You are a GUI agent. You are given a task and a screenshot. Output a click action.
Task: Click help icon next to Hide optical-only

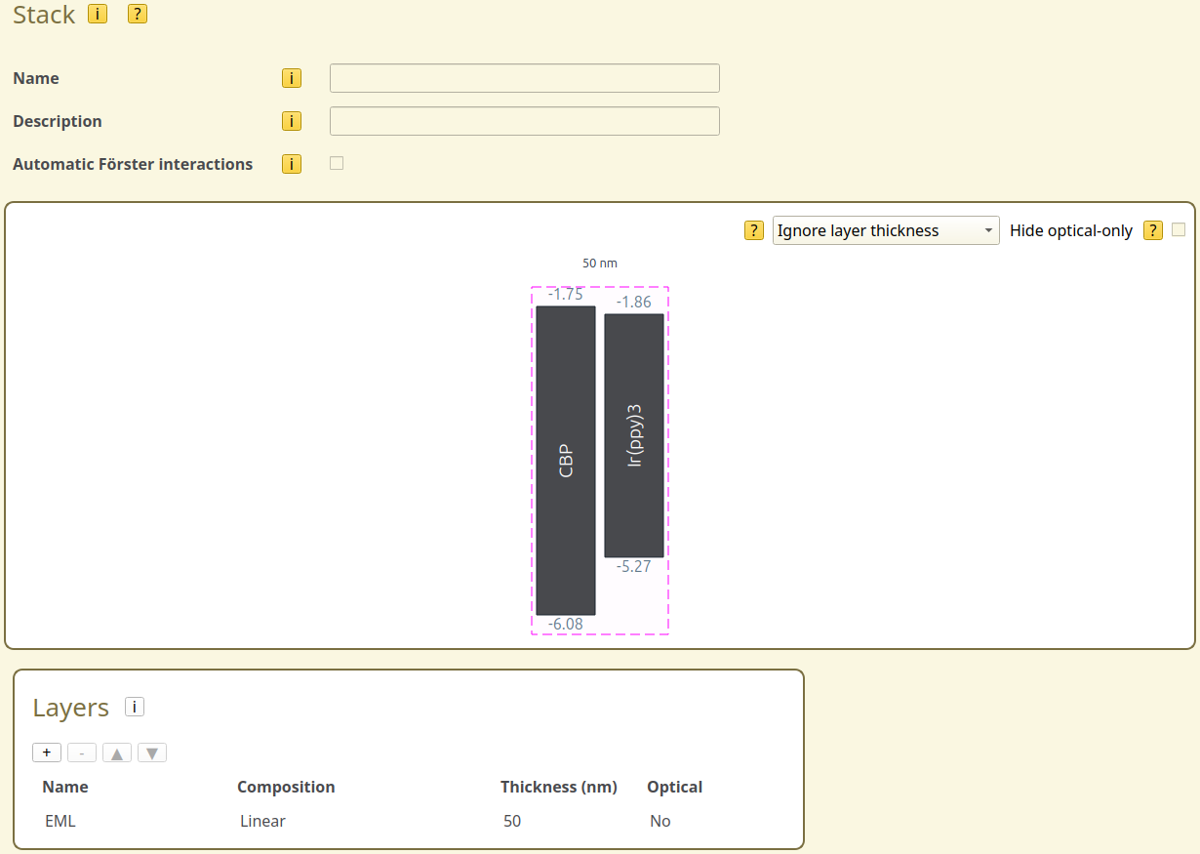1153,230
